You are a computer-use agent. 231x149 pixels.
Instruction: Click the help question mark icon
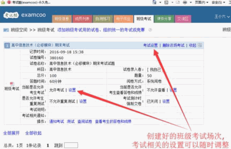(150, 30)
